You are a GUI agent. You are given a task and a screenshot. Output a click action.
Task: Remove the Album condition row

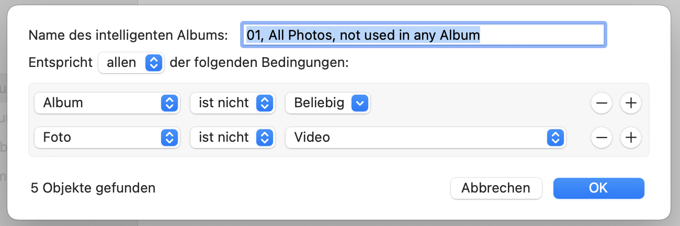pos(602,103)
